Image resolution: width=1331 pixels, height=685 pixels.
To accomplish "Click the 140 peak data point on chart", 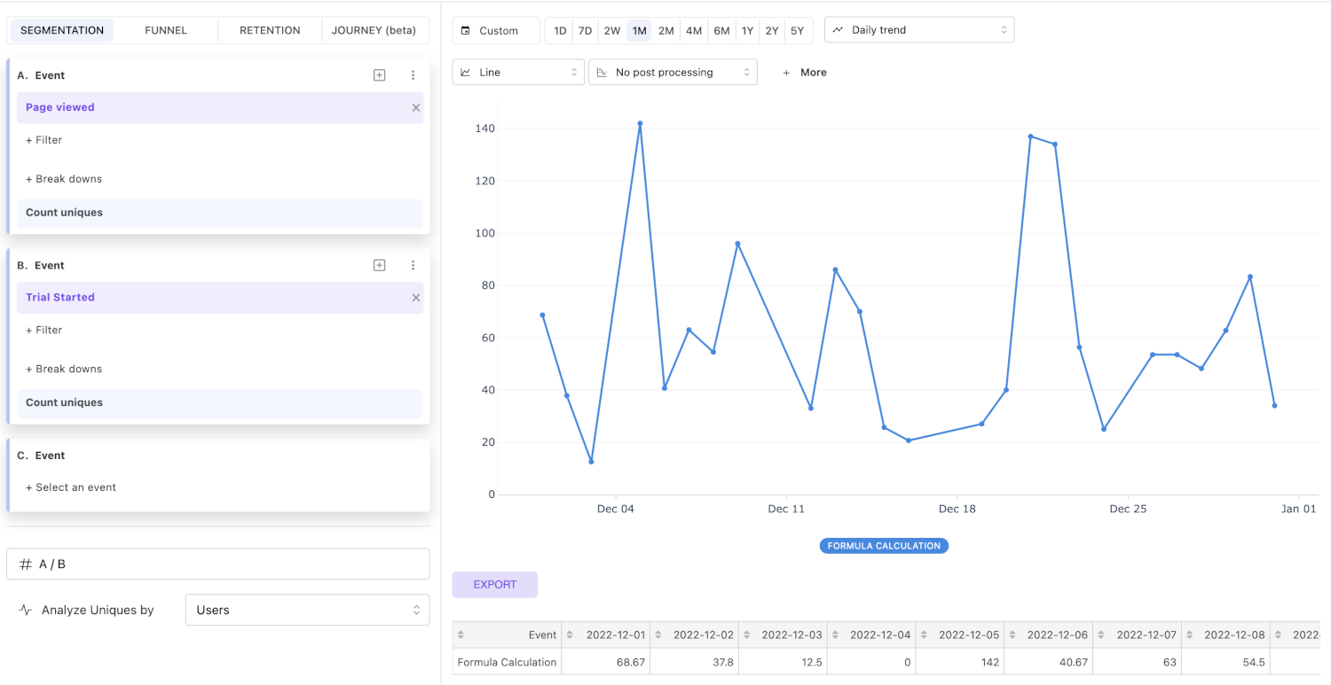I will click(x=640, y=124).
